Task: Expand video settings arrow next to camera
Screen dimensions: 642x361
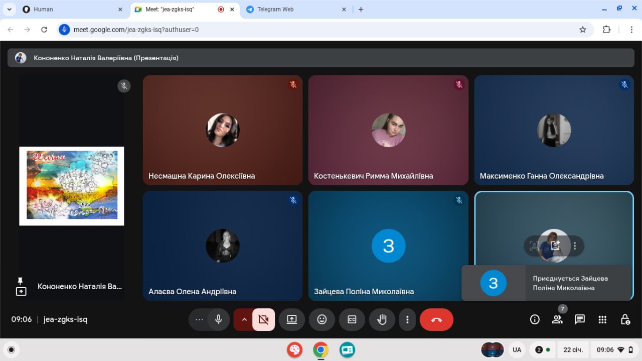Action: [244, 319]
